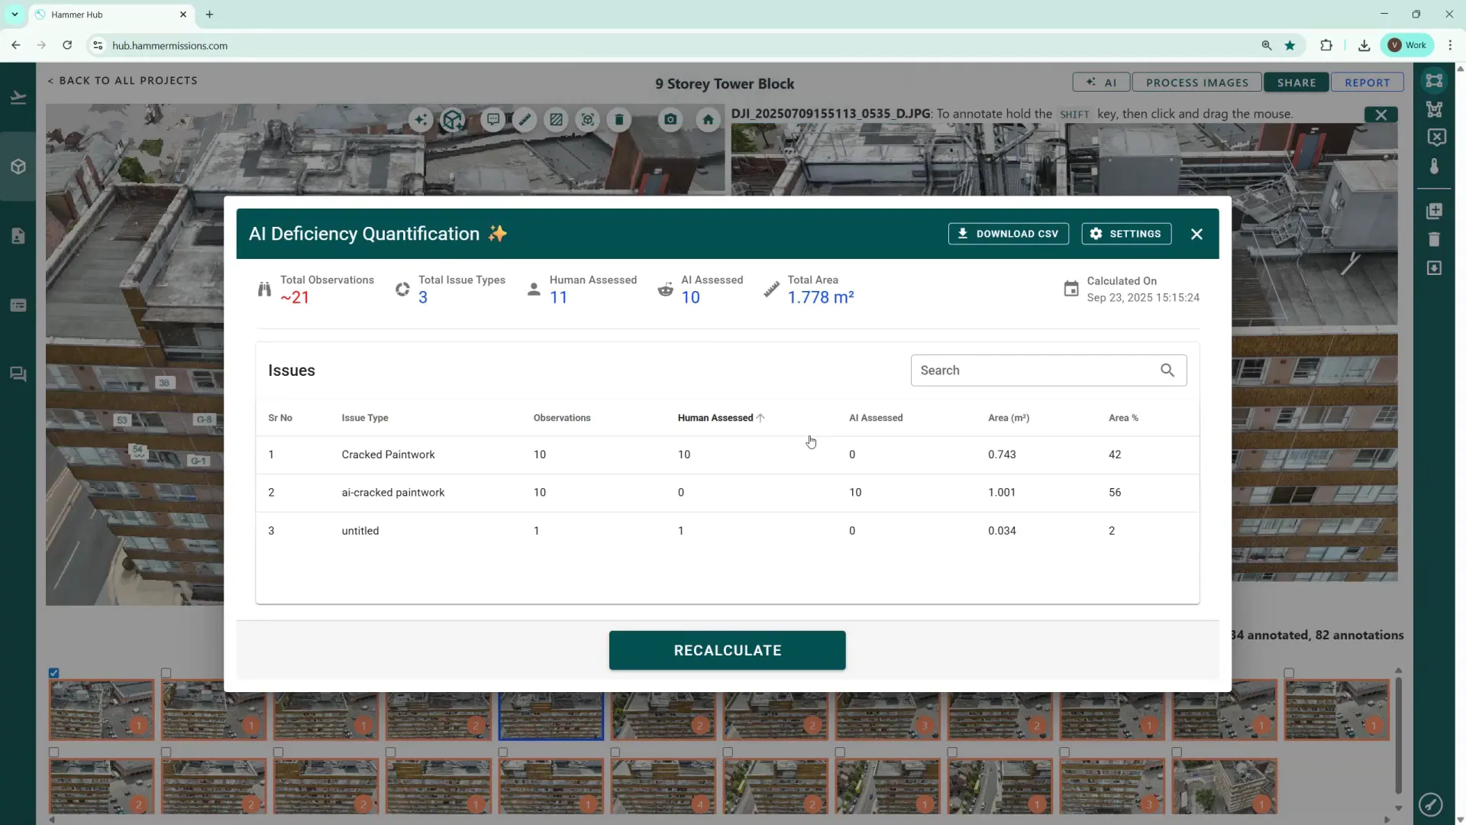Click the camera screenshot icon
The image size is (1466, 825).
pyautogui.click(x=670, y=120)
